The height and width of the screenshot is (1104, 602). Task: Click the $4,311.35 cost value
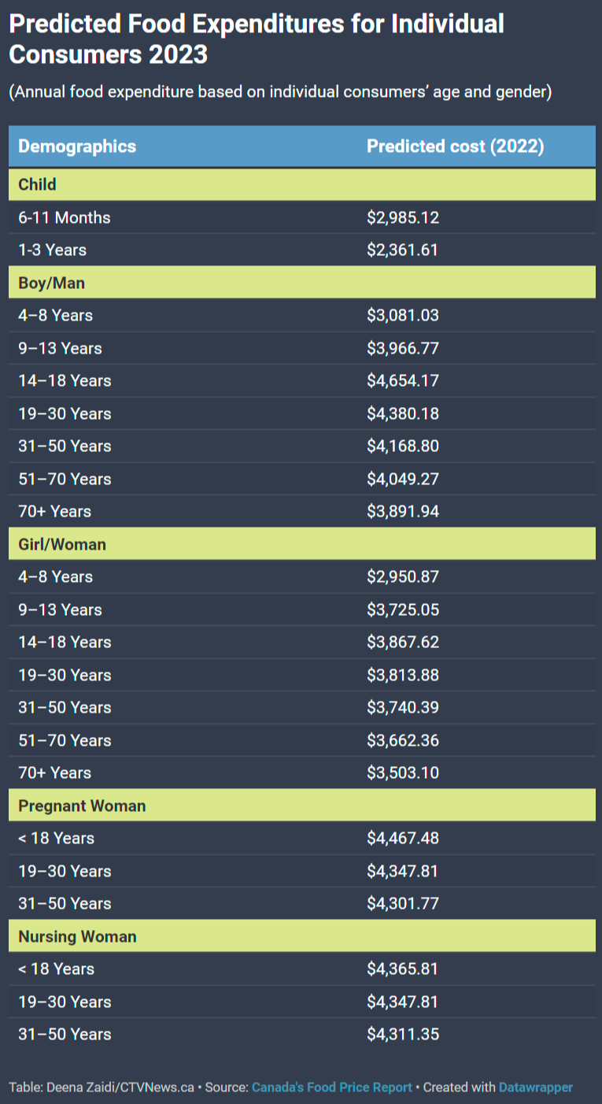pos(403,1035)
